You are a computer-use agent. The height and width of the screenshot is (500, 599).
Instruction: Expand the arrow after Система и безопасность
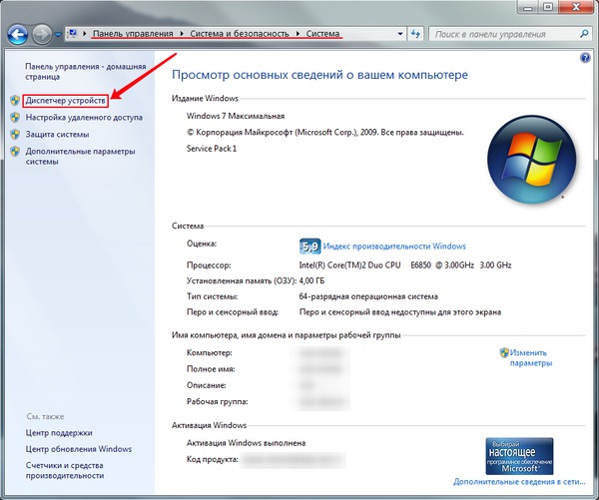[298, 34]
